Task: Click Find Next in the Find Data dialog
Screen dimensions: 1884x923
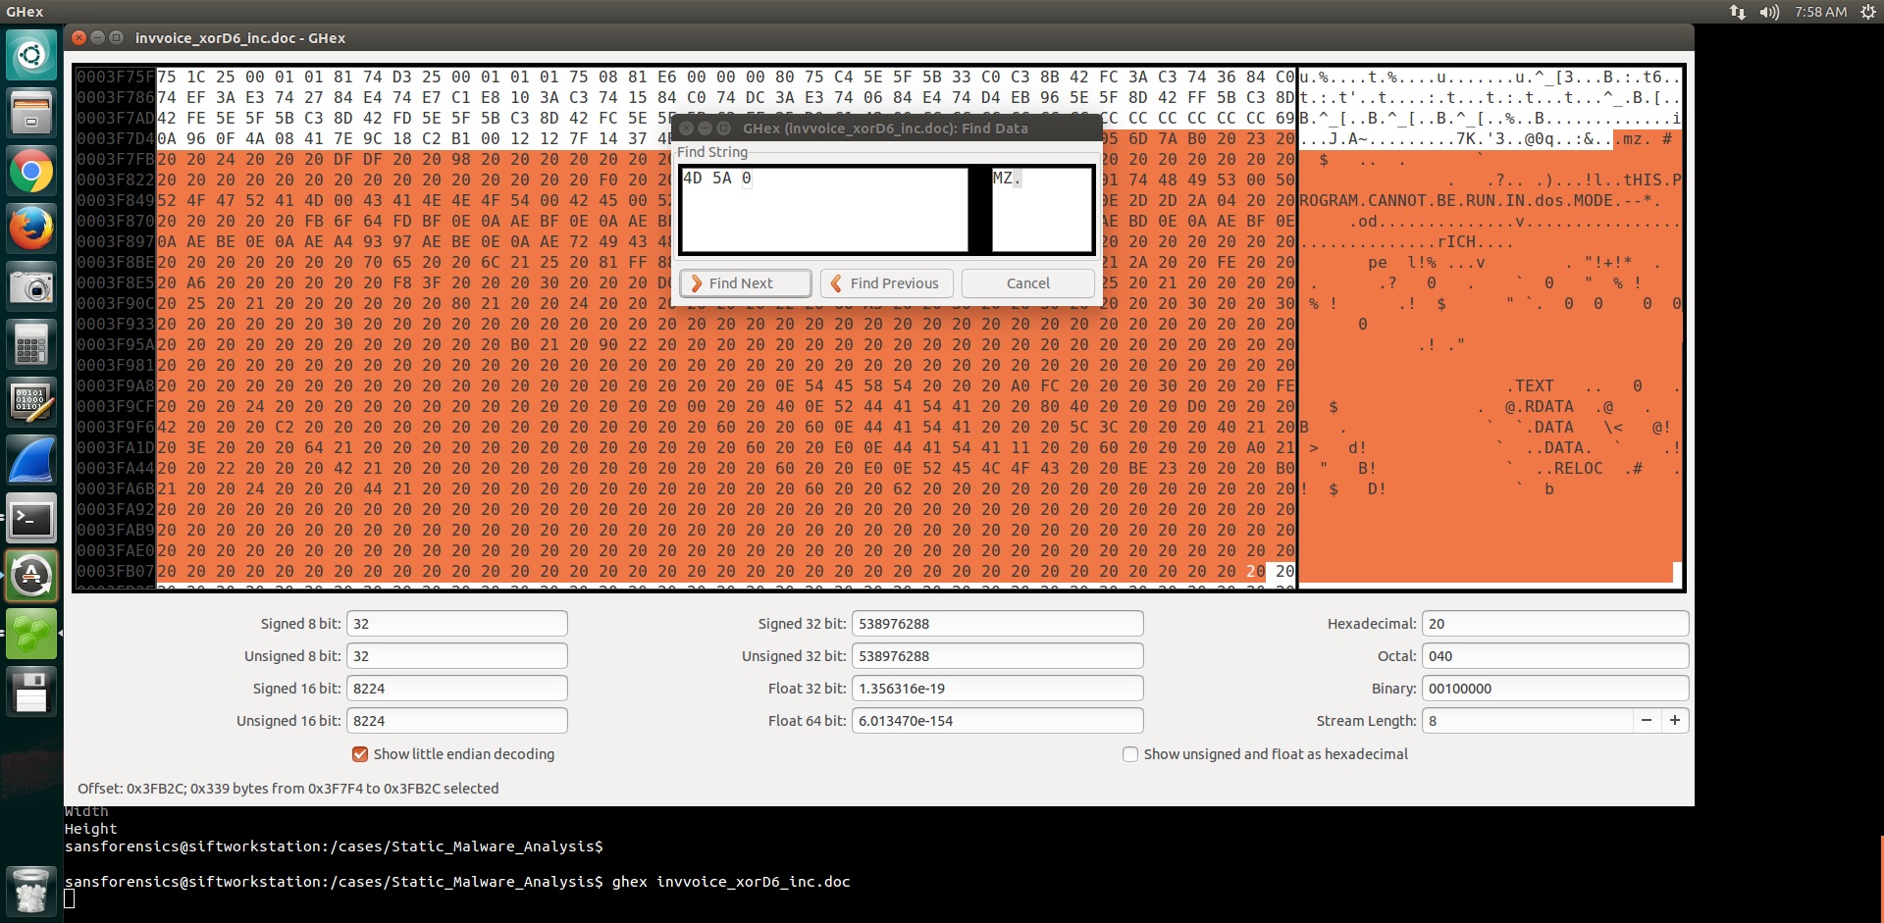Action: pos(746,282)
